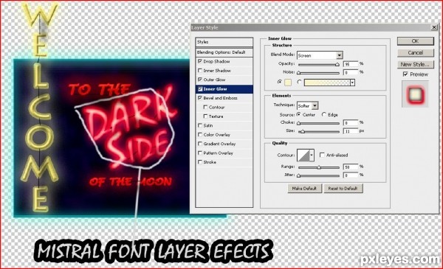
Task: Click the Reset to Default button
Action: pyautogui.click(x=343, y=189)
